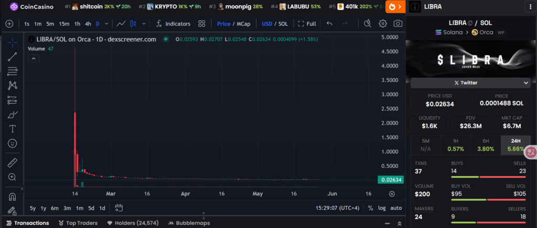Open the timezone selector 15:29:07 (UTC+4)
This screenshot has width=537, height=228.
coord(337,208)
